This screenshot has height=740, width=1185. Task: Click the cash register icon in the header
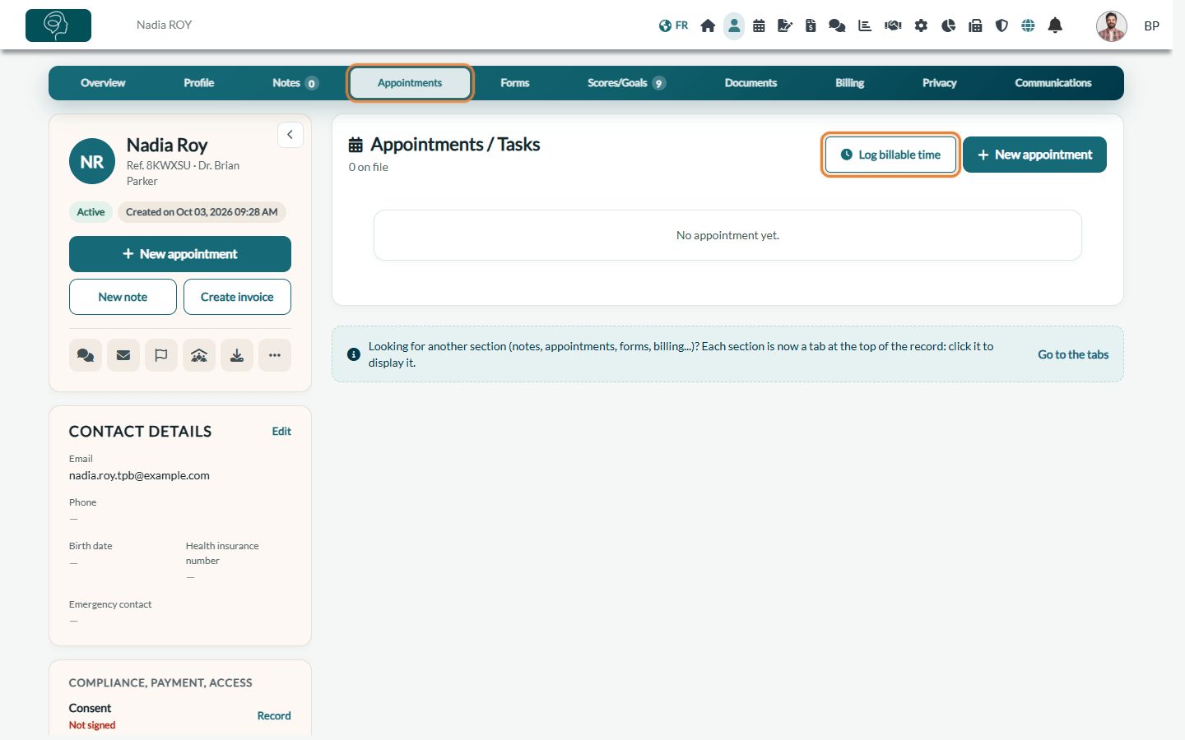(x=975, y=25)
